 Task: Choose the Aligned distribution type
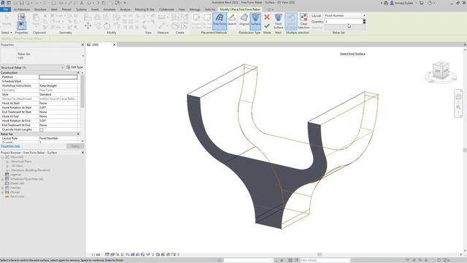coord(244,20)
